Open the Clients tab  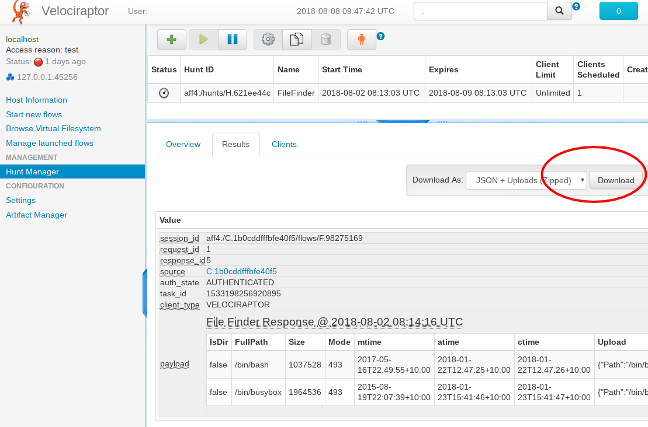click(x=284, y=144)
